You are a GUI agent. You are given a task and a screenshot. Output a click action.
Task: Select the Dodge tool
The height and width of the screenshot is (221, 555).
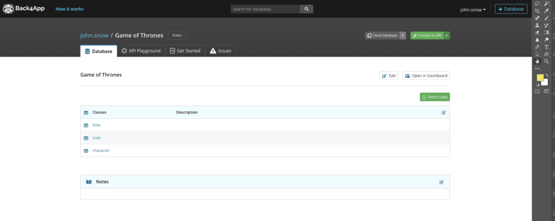point(546,40)
